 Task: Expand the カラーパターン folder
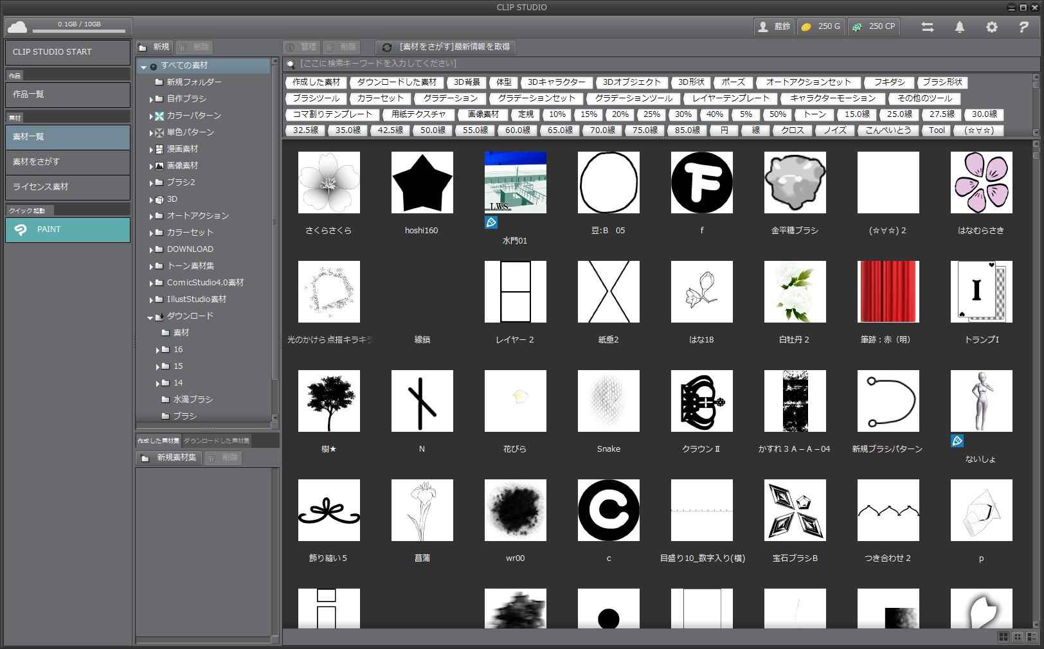[151, 116]
